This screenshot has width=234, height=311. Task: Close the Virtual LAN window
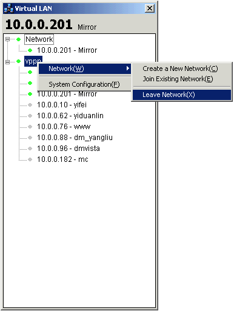tap(150, 8)
